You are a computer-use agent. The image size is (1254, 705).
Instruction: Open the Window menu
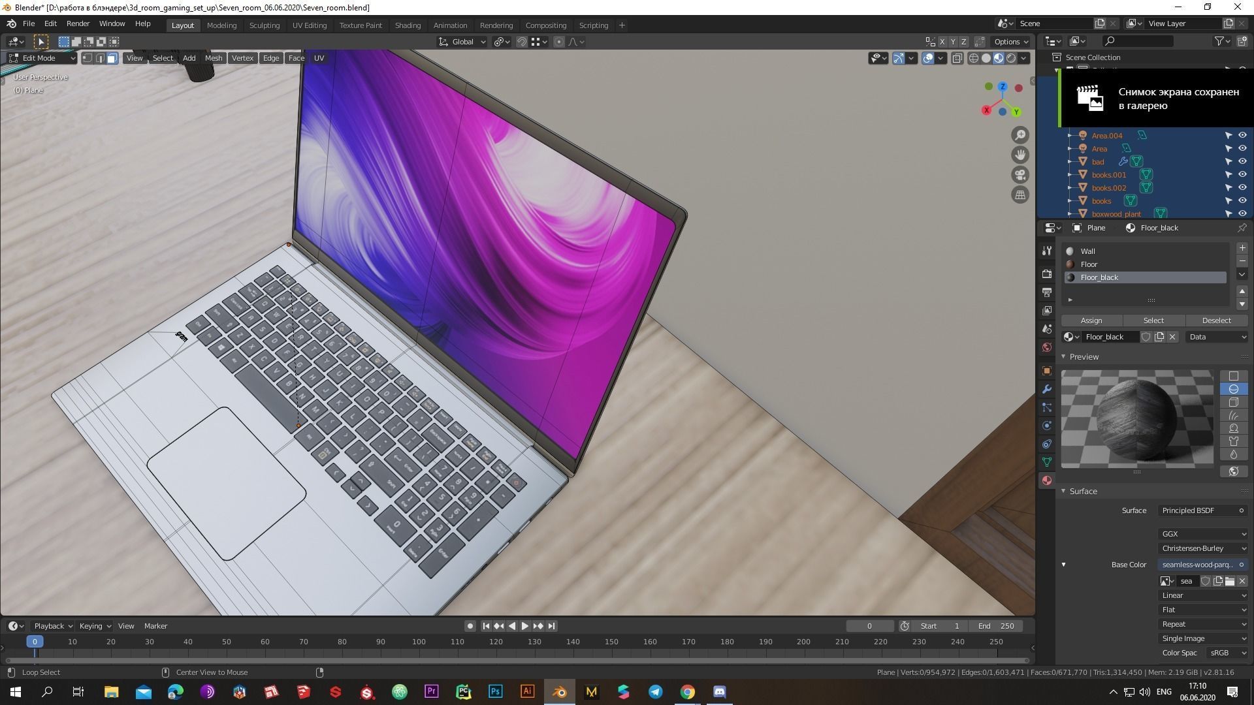[112, 23]
